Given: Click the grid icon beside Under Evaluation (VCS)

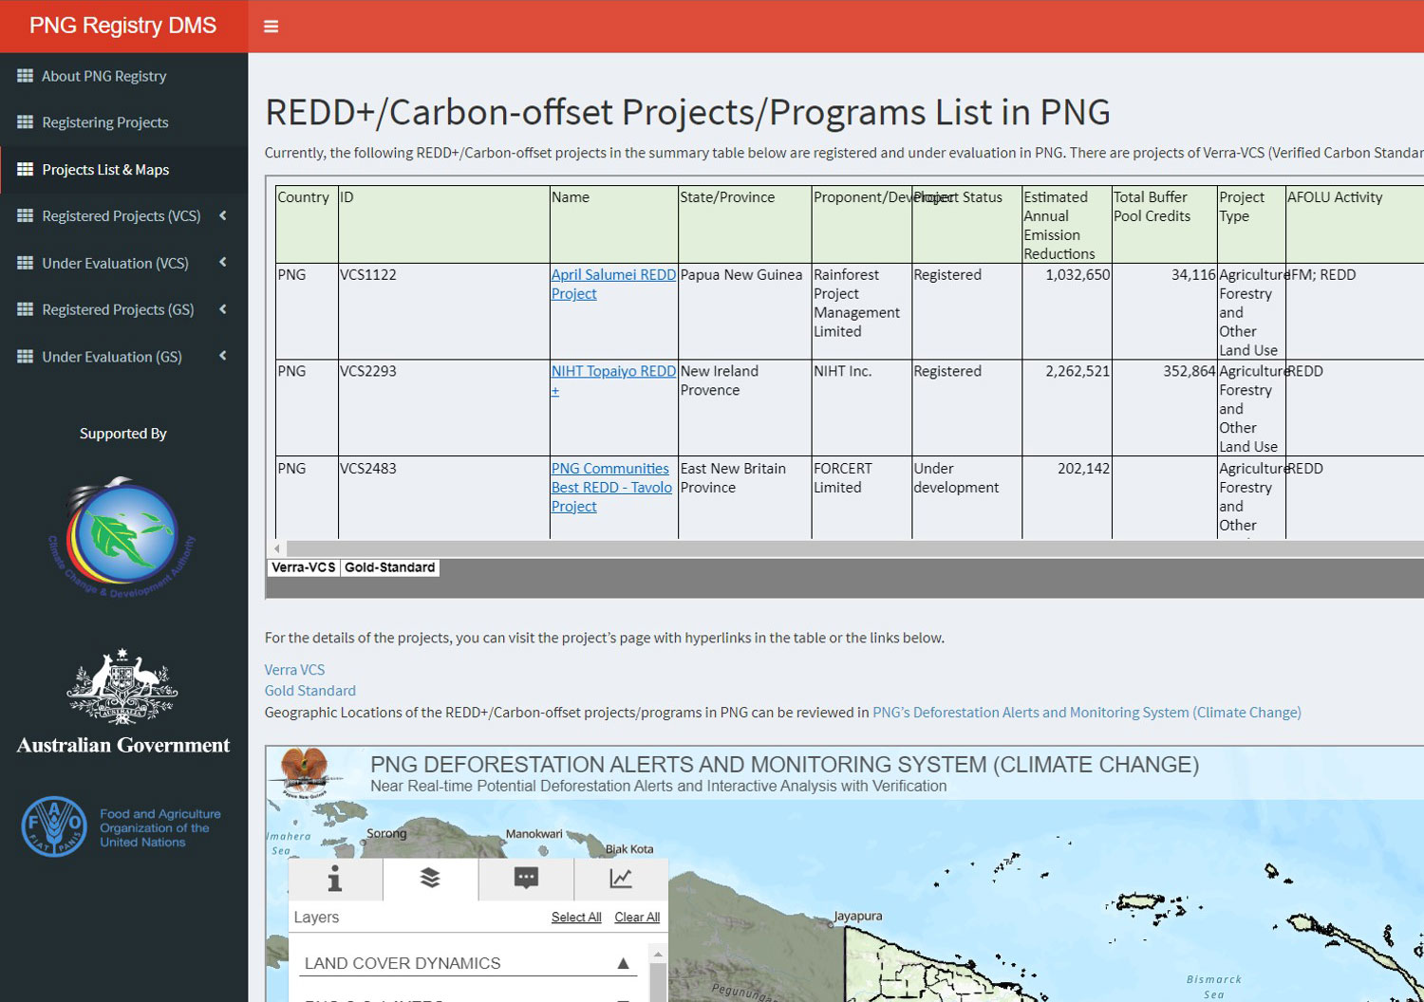Looking at the screenshot, I should [26, 263].
